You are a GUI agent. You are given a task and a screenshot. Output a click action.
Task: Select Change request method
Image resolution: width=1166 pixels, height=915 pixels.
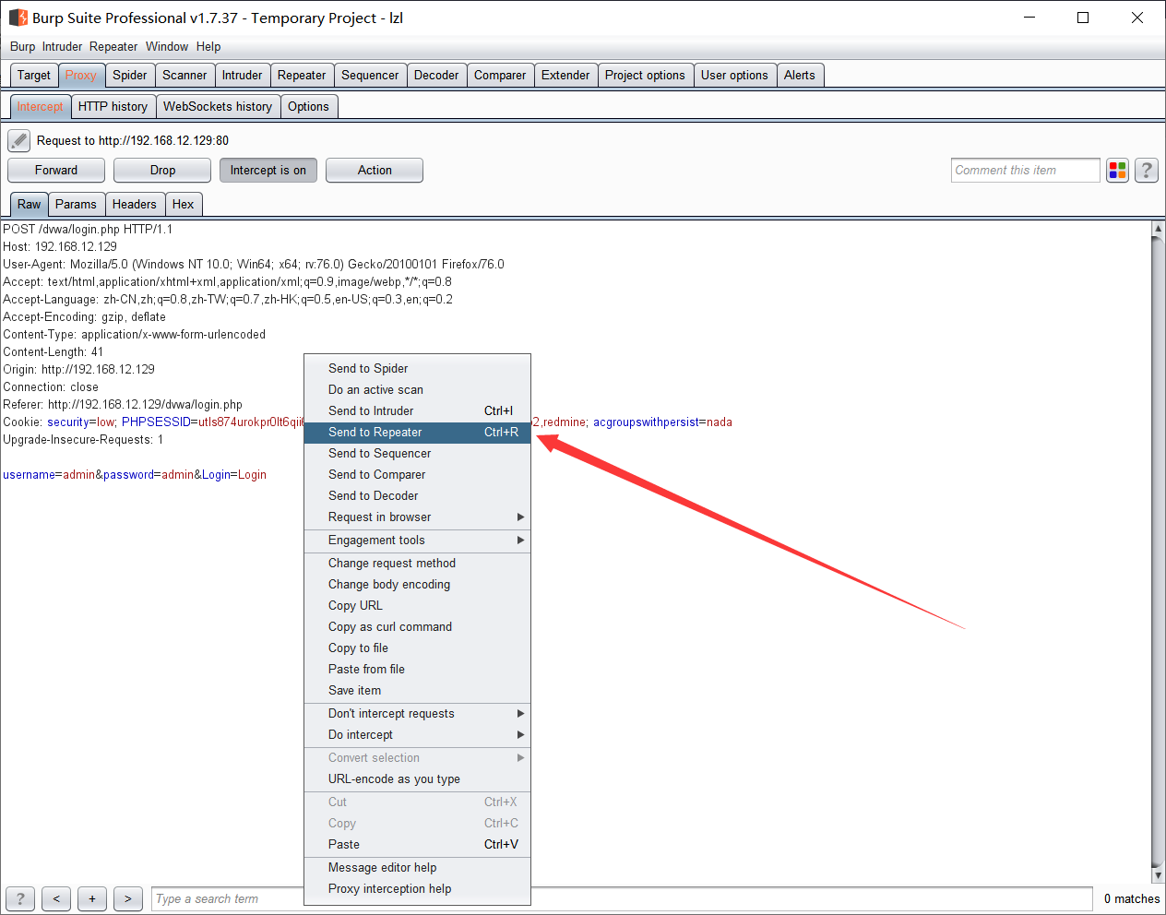pyautogui.click(x=417, y=563)
